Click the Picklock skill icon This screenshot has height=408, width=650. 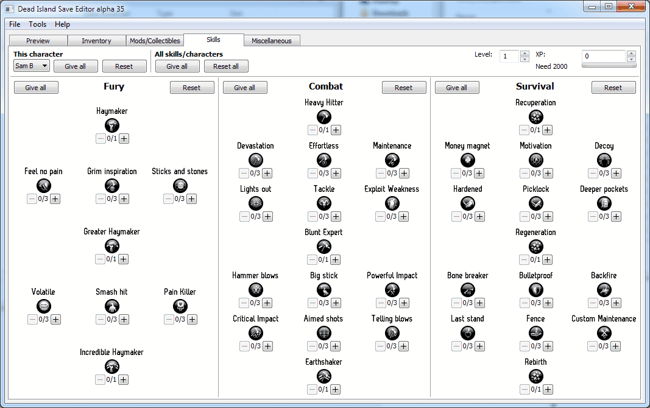[x=536, y=203]
